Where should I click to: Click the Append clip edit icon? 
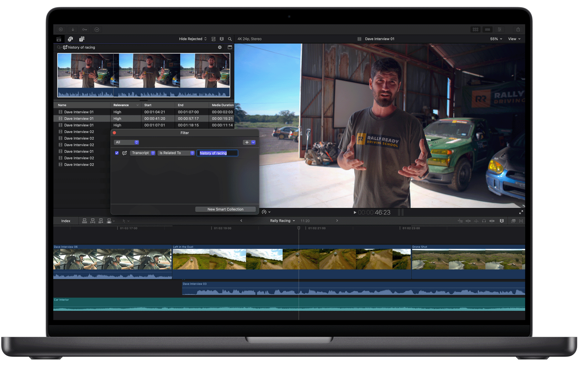(x=101, y=220)
